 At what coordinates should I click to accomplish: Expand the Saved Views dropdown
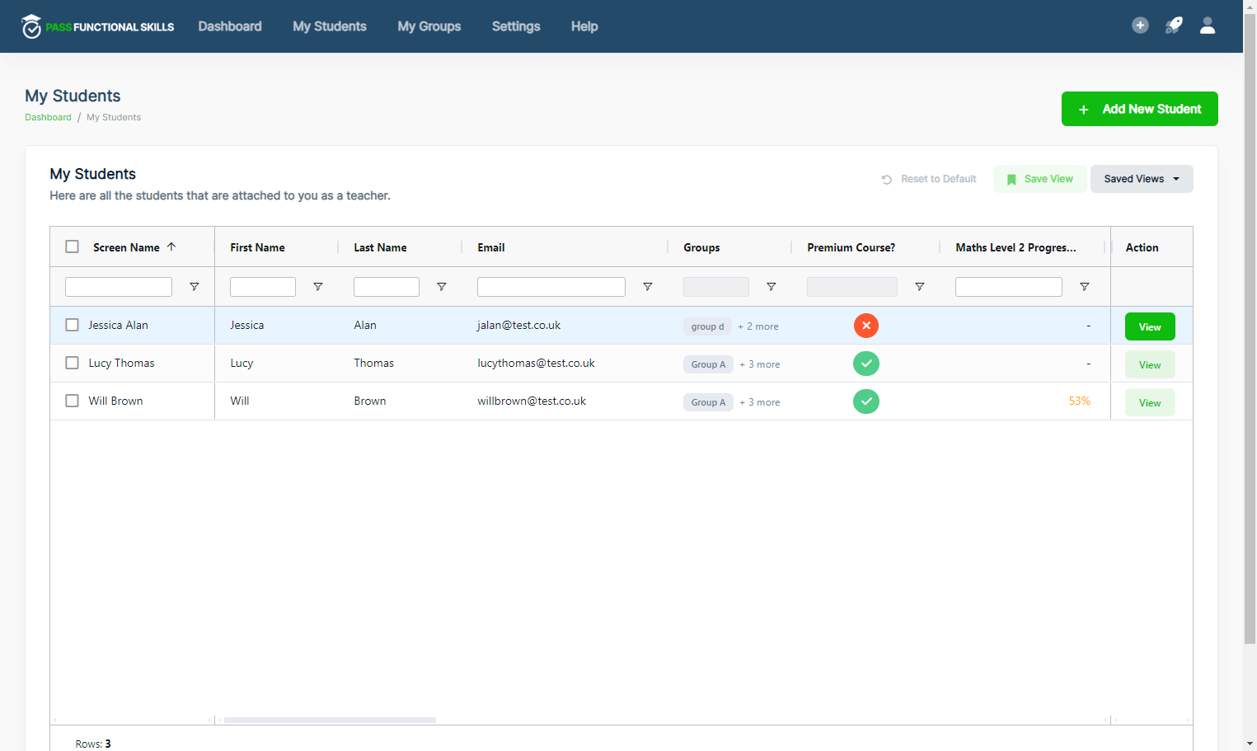[x=1142, y=179]
